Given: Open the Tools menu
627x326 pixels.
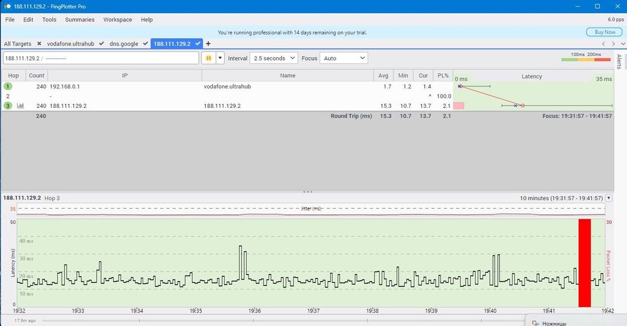Looking at the screenshot, I should pos(49,19).
